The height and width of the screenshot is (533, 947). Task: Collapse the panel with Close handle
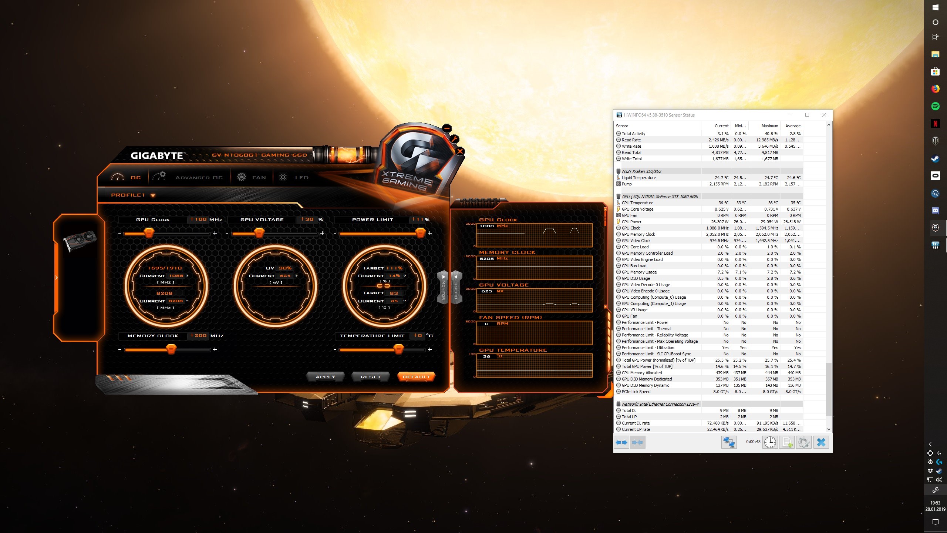456,288
